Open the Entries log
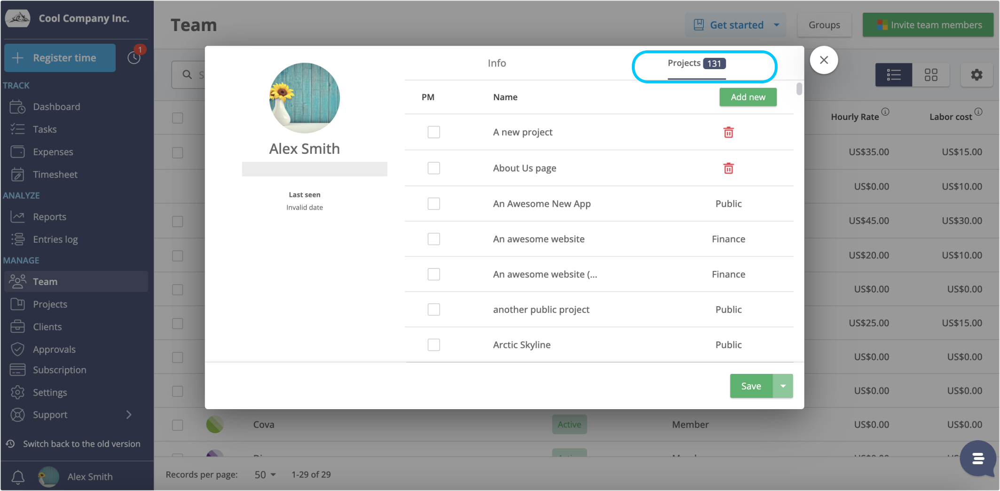Image resolution: width=1000 pixels, height=491 pixels. [55, 239]
